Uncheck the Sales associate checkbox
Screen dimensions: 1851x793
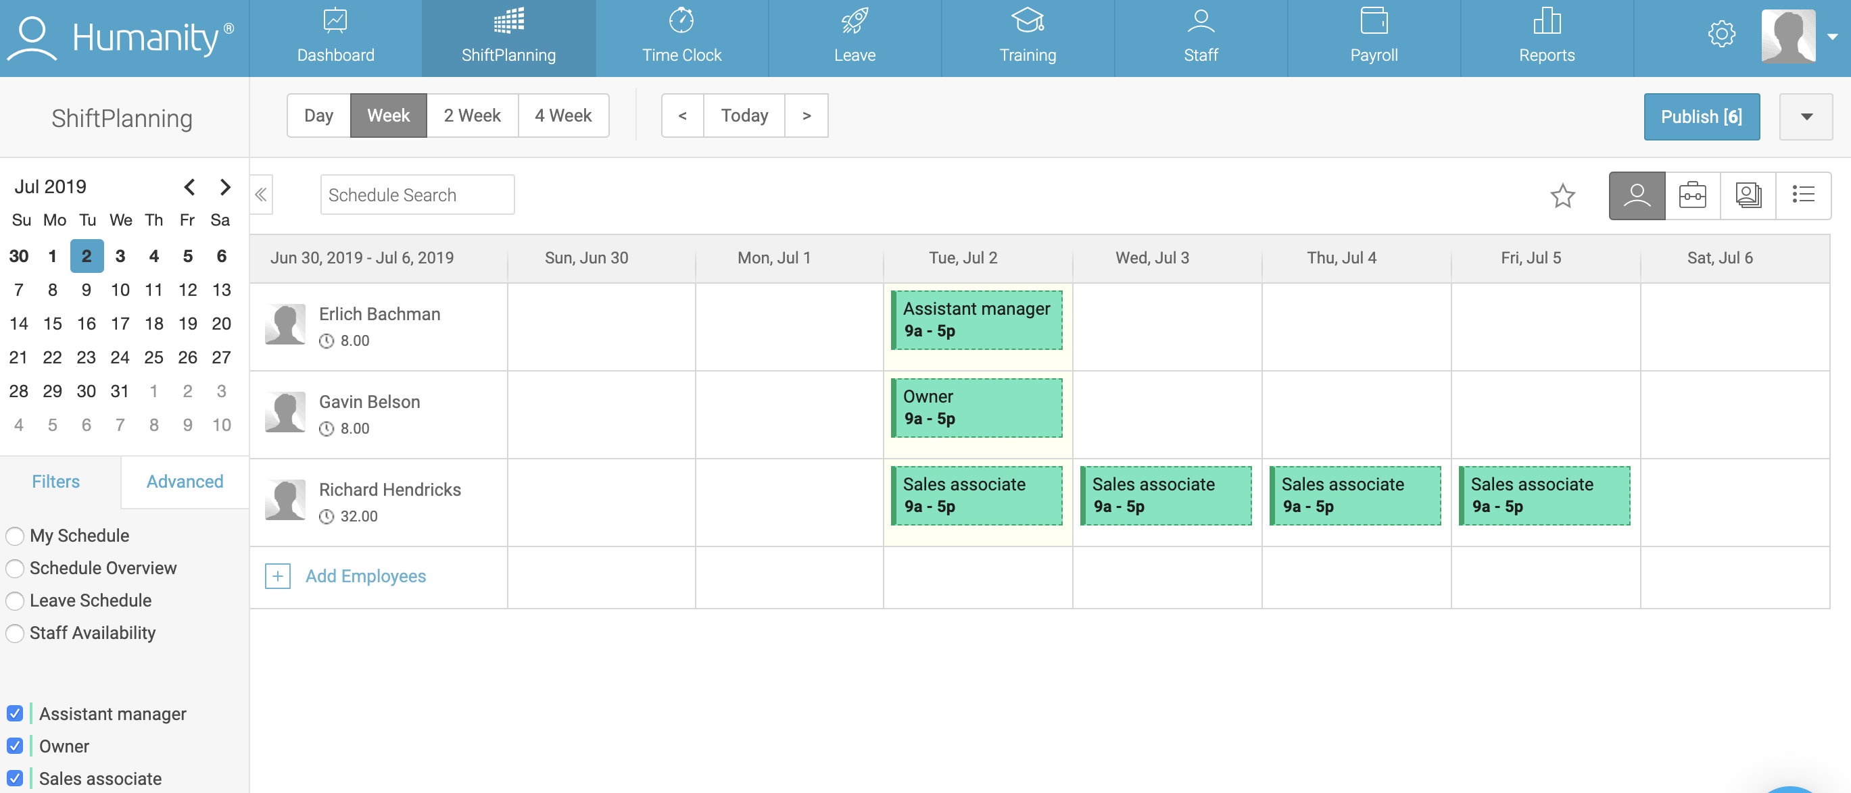tap(15, 778)
